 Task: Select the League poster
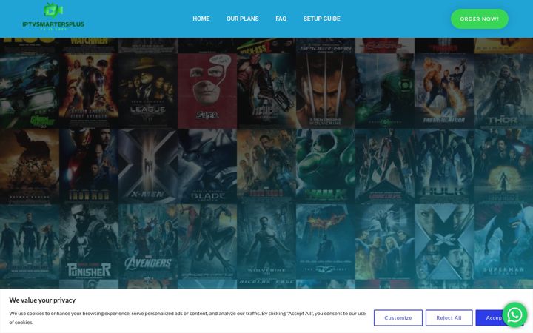[x=148, y=91]
